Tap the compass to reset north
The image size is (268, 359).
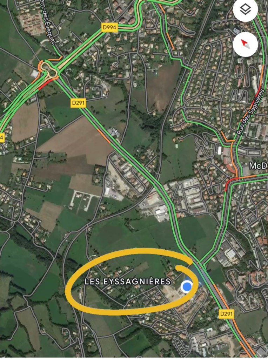point(245,44)
